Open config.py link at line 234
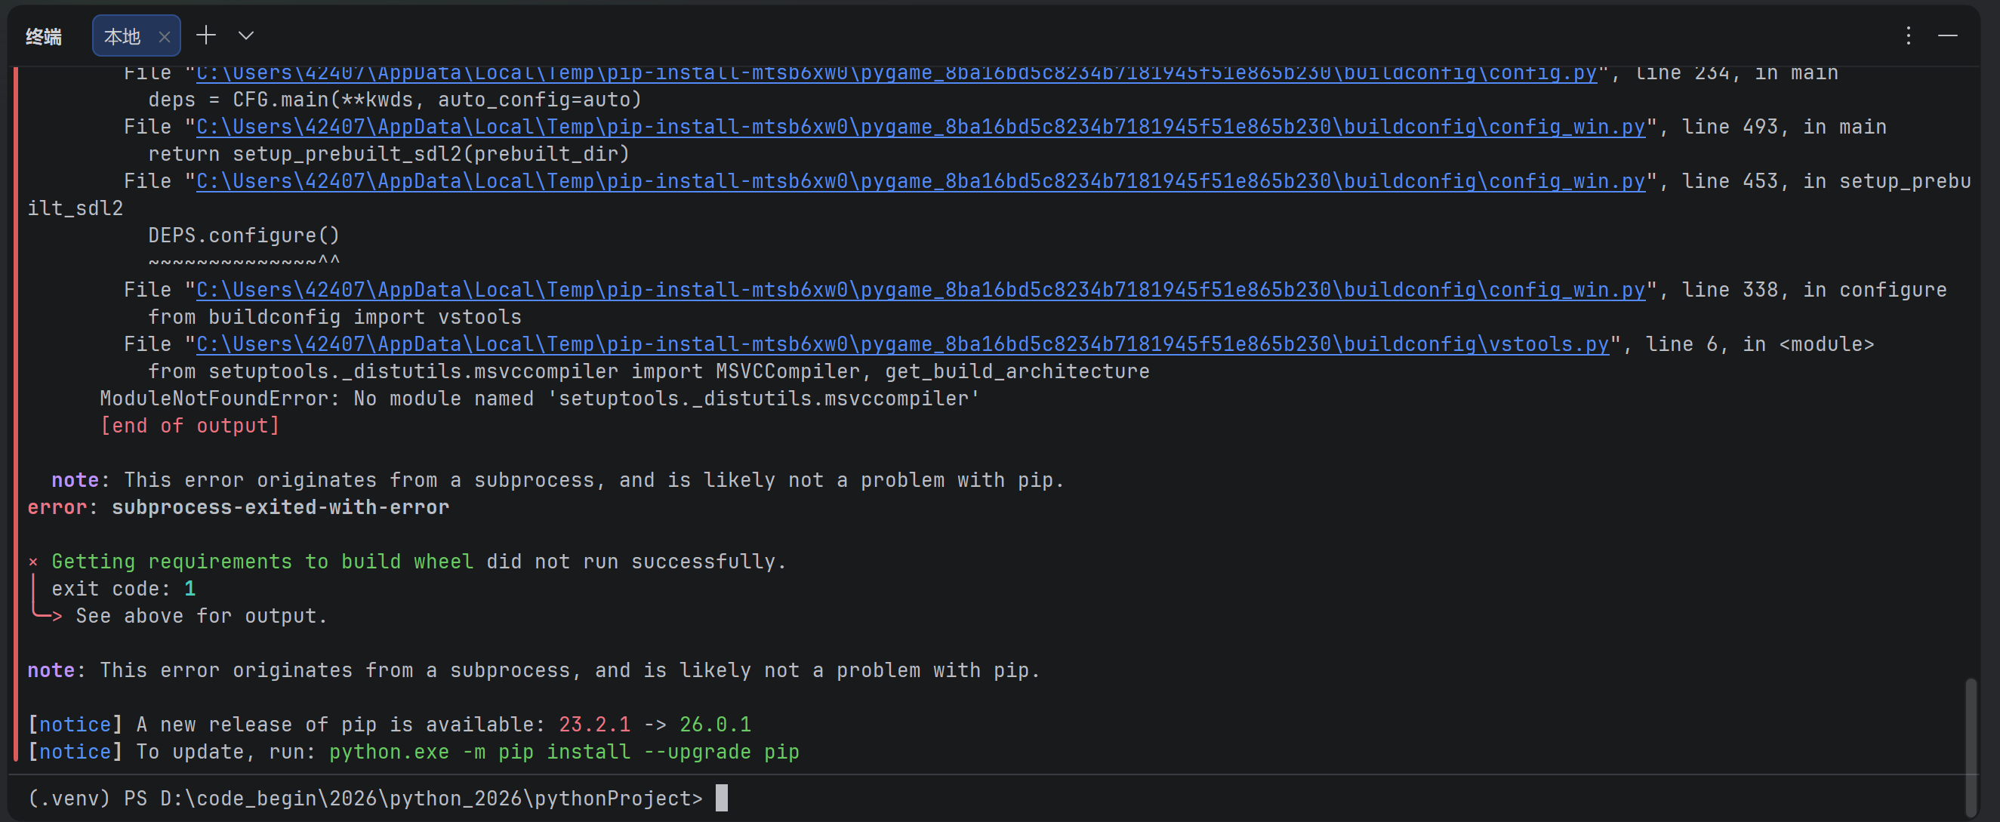2000x822 pixels. [896, 74]
